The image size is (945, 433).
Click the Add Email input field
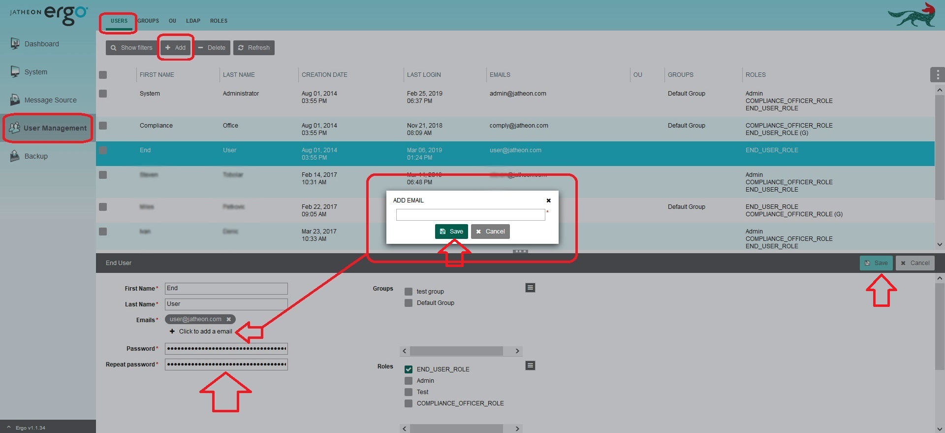pos(471,215)
